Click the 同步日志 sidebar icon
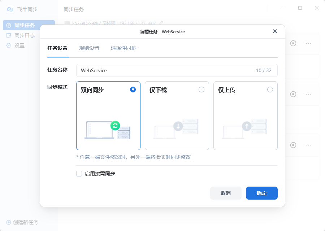Image resolution: width=325 pixels, height=231 pixels. tap(9, 35)
